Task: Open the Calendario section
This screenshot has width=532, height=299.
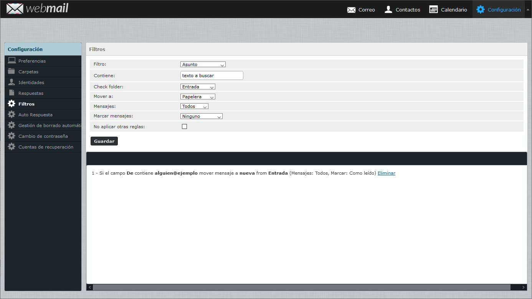Action: (448, 10)
